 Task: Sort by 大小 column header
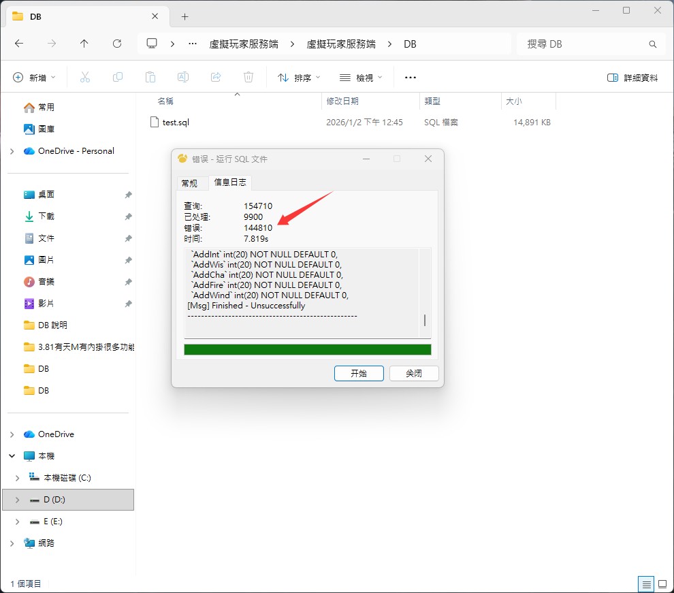point(514,101)
